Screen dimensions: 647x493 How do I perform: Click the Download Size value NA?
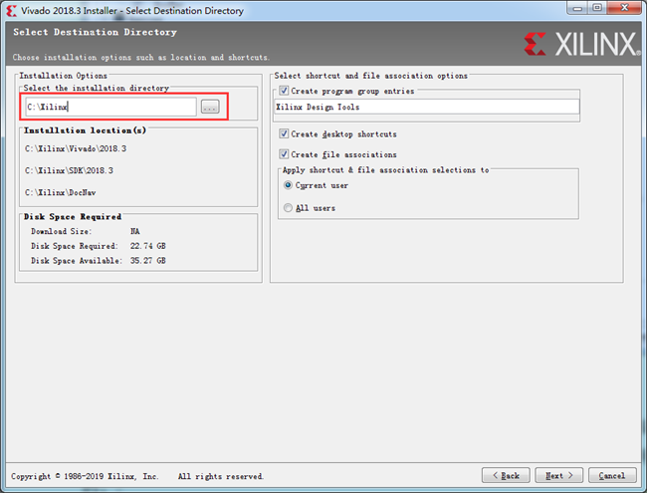[x=135, y=231]
